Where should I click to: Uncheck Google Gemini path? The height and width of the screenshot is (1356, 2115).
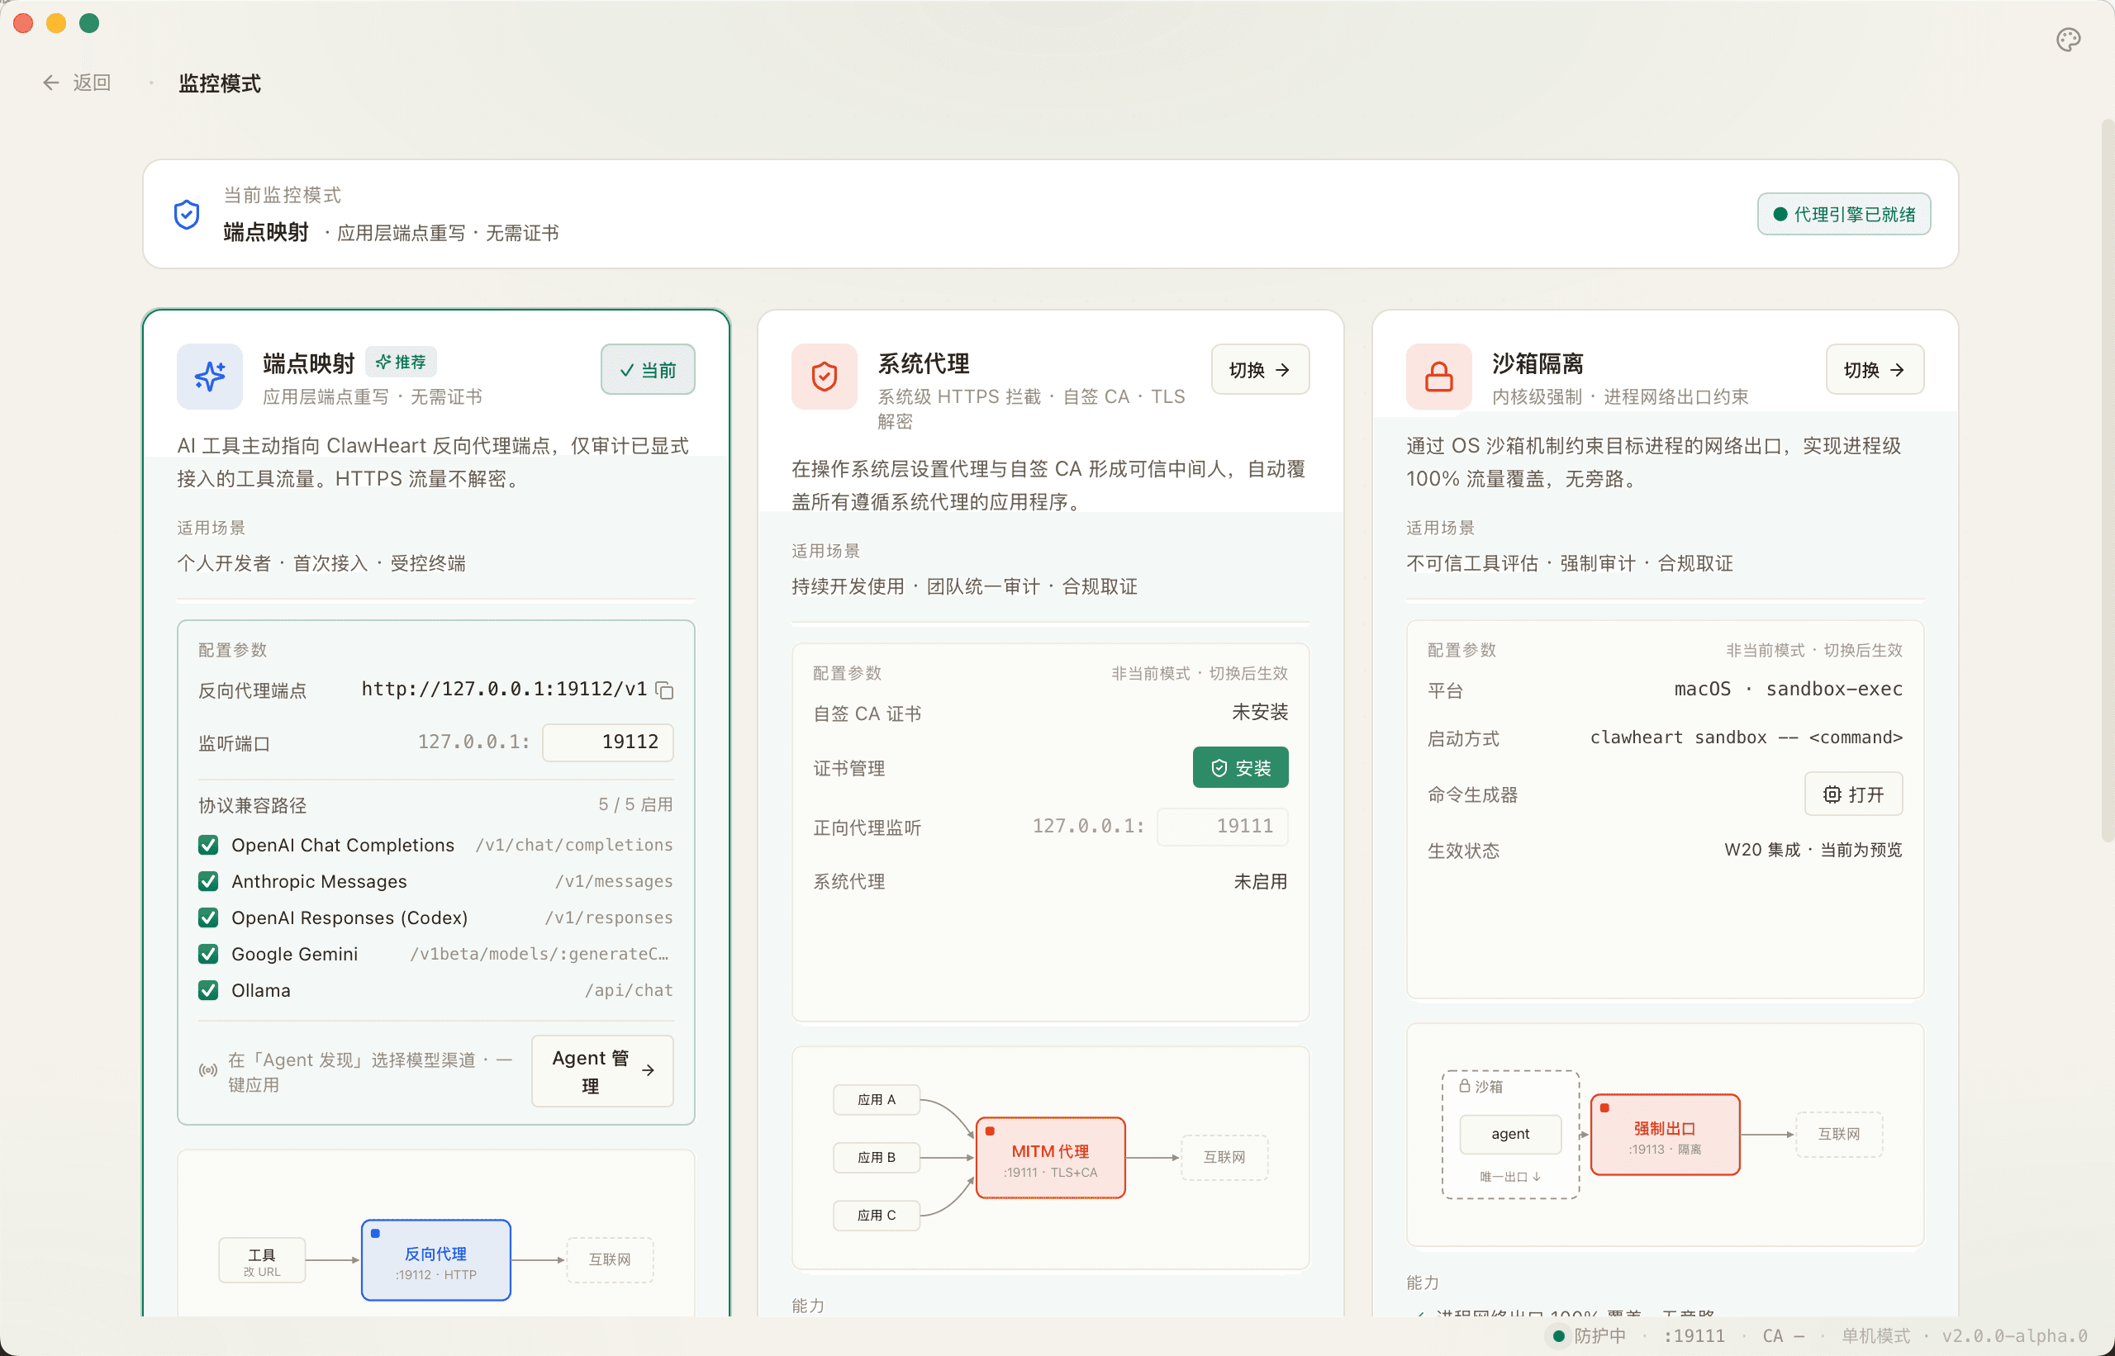point(208,955)
